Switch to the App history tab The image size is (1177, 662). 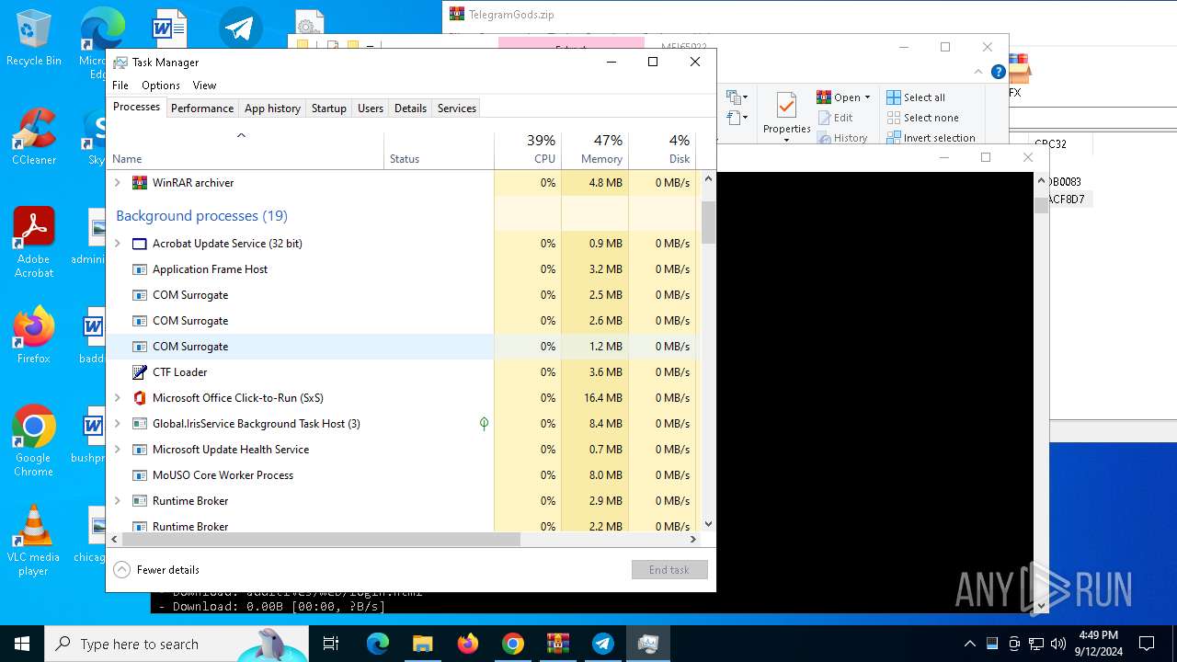pos(272,108)
